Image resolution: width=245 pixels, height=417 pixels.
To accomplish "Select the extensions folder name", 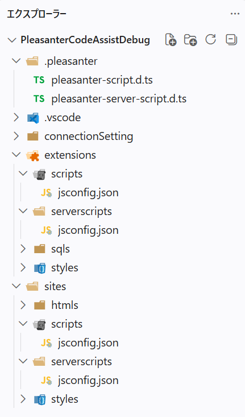I will (x=70, y=155).
